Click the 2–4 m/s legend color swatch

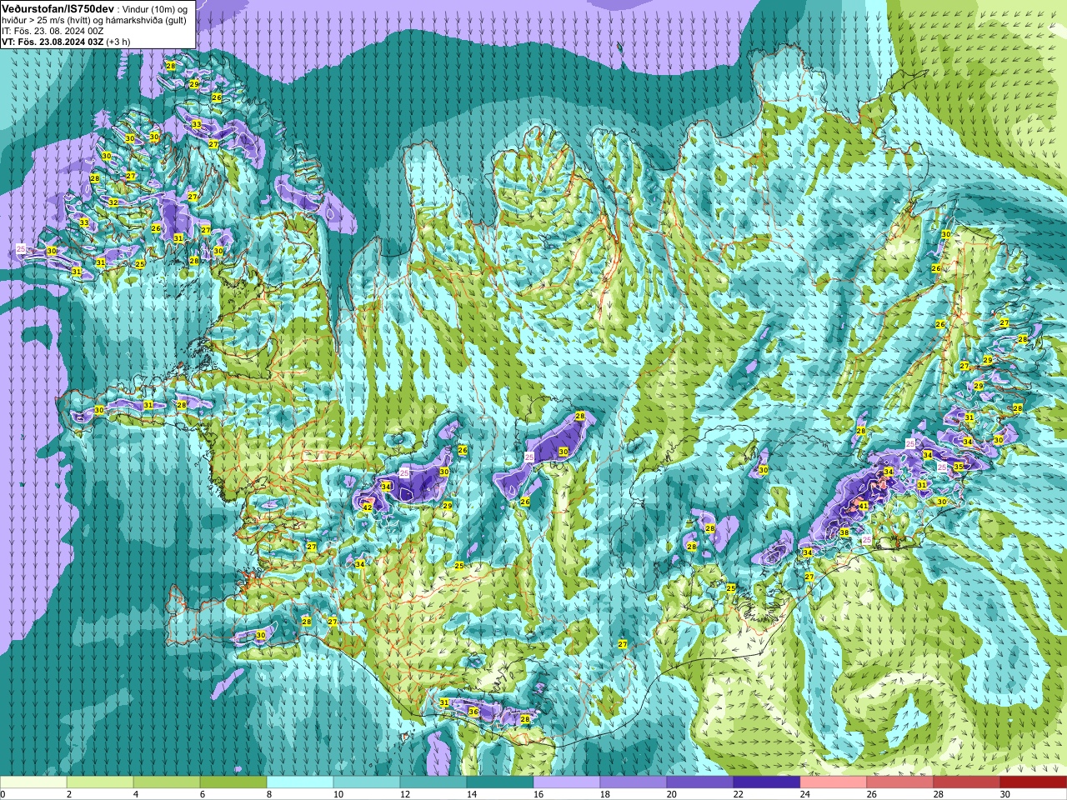point(100,782)
